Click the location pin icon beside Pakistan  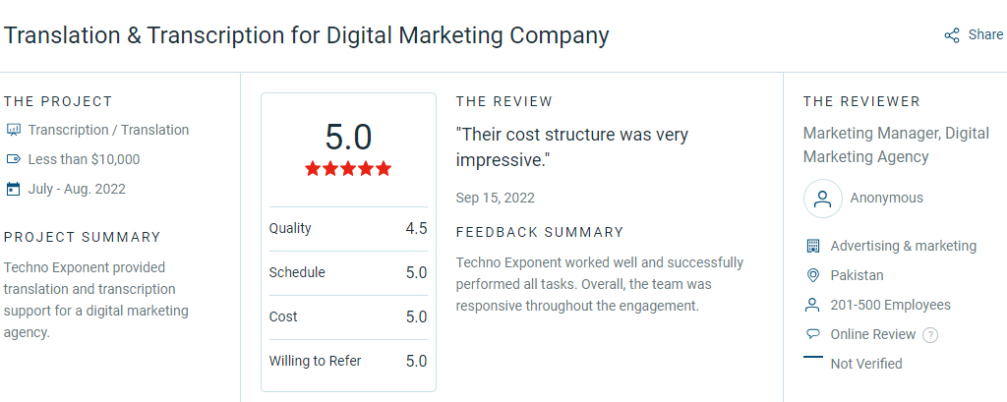[x=813, y=275]
